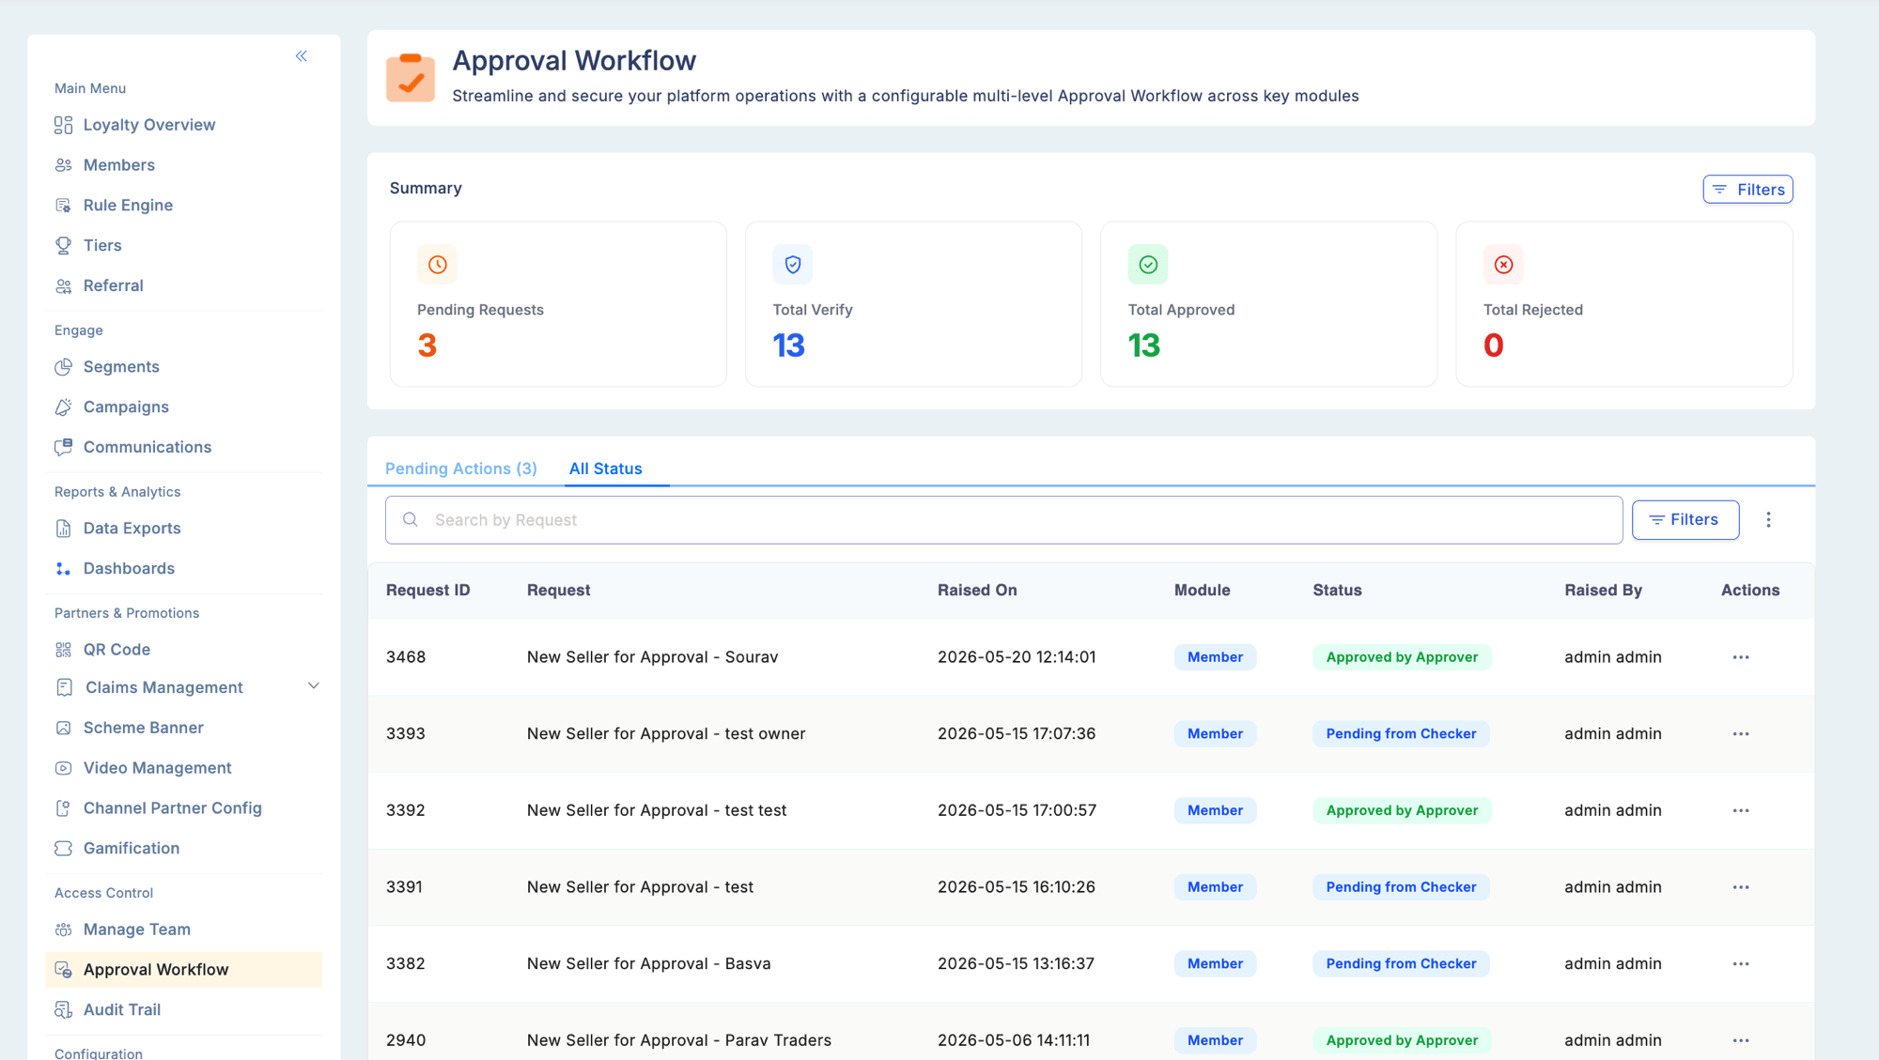Screen dimensions: 1879x1060
Task: Switch to the Pending Actions (3) tab
Action: [x=461, y=469]
